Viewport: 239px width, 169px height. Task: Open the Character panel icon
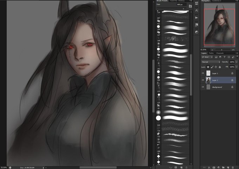pos(196,10)
